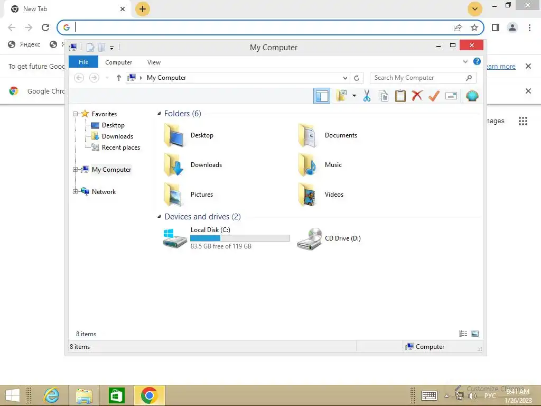Click the Search My Computer field
This screenshot has width=541, height=406.
(423, 78)
